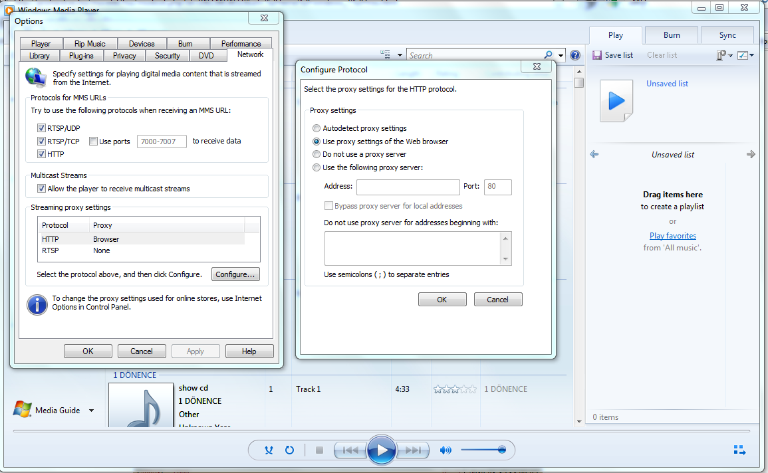768x473 pixels.
Task: Open the Security tab
Action: tap(167, 56)
